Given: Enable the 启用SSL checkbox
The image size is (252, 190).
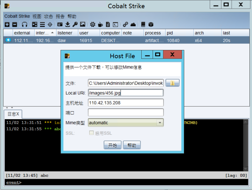Looking at the screenshot, I should coord(91,133).
